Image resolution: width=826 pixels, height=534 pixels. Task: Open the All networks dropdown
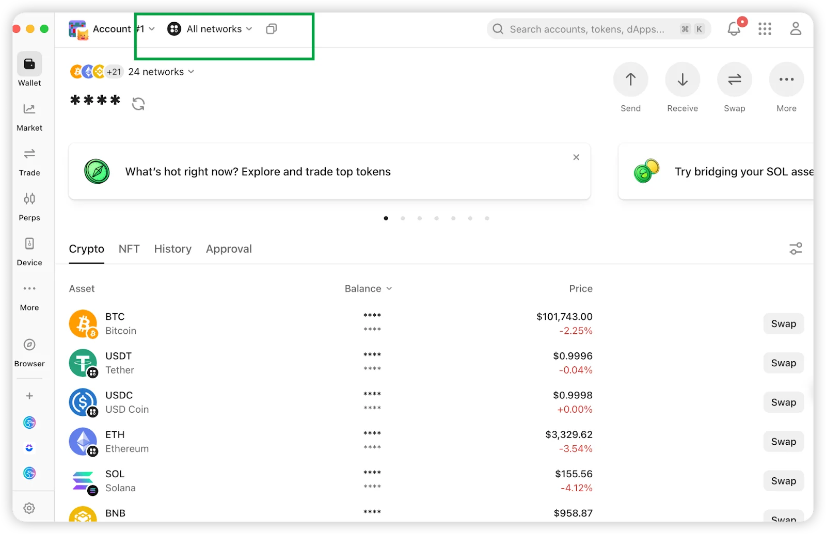point(210,29)
